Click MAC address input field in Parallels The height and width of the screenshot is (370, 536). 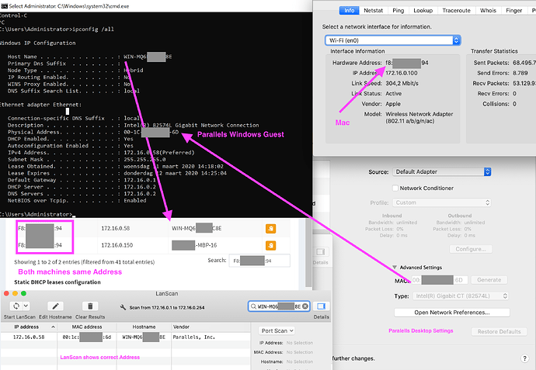click(x=439, y=280)
